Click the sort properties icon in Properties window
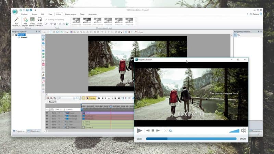This screenshot has width=274, height=154. click(x=238, y=35)
